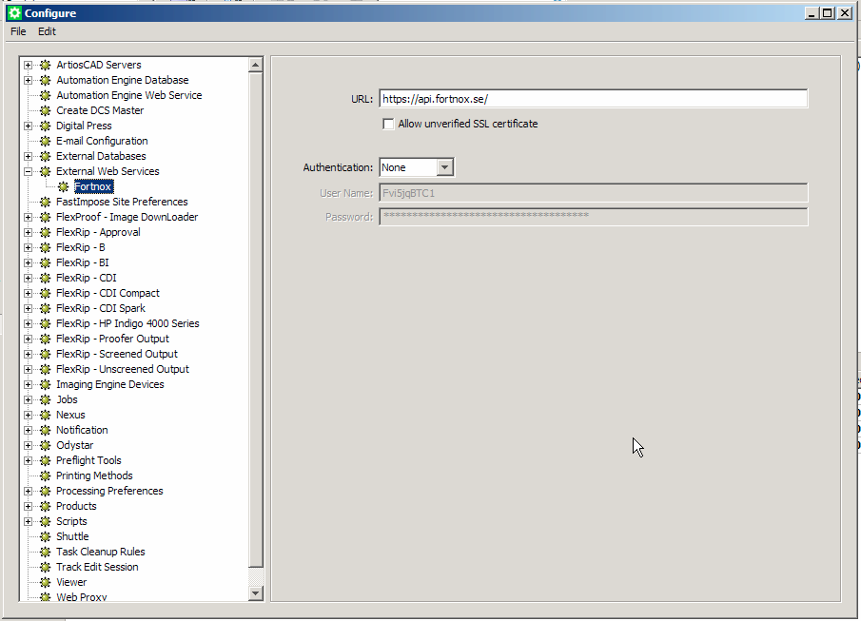The image size is (861, 621).
Task: Click the tree scrollbar down arrow
Action: coord(255,593)
